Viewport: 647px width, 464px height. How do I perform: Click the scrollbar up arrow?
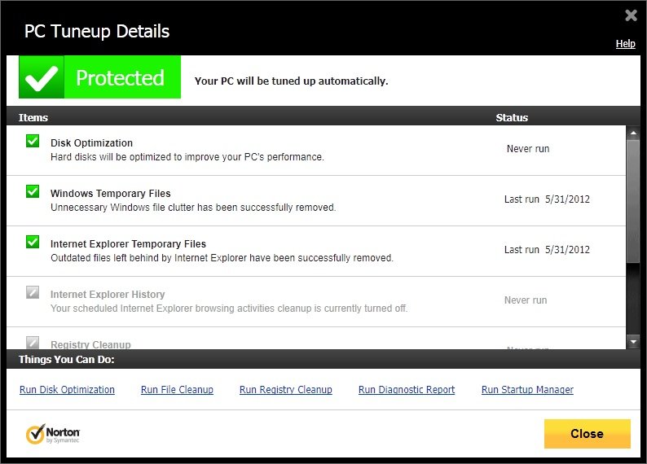pyautogui.click(x=633, y=133)
